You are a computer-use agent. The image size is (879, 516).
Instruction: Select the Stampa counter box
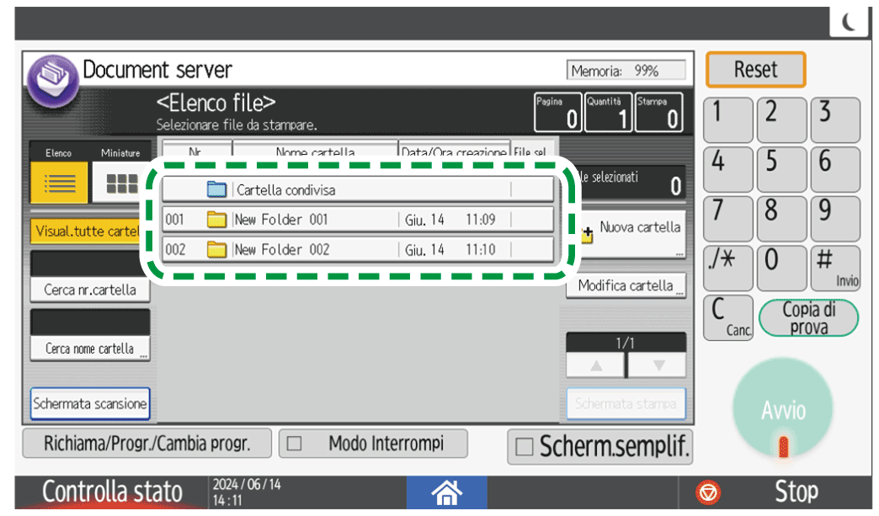point(658,112)
